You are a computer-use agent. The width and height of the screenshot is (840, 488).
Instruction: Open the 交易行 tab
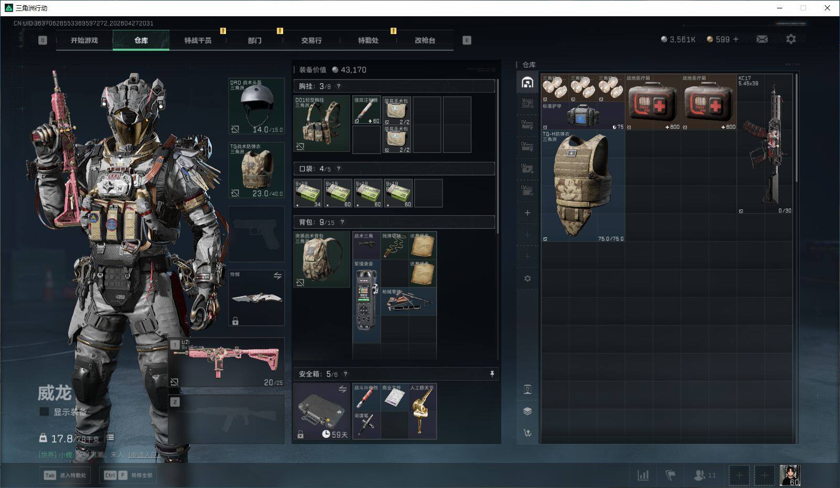click(311, 40)
